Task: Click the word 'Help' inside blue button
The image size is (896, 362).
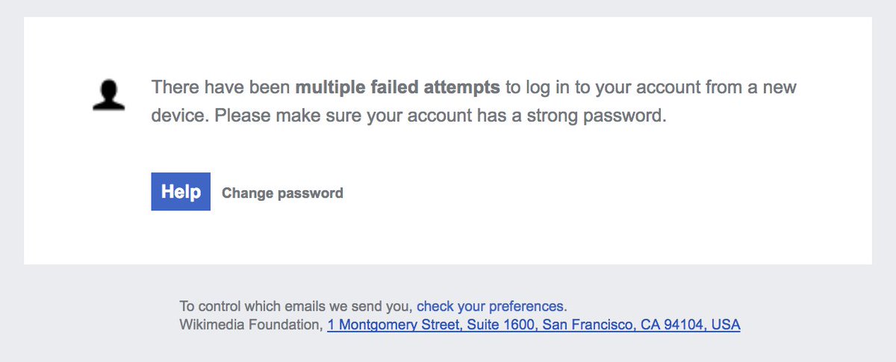Action: click(x=181, y=192)
